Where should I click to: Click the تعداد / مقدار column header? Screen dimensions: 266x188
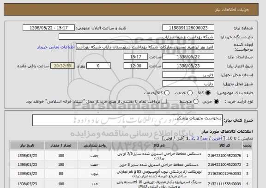click(x=61, y=146)
